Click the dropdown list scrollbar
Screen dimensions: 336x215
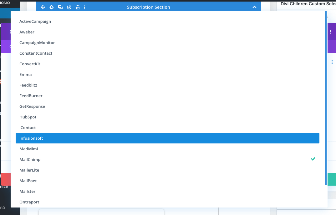click(x=326, y=98)
